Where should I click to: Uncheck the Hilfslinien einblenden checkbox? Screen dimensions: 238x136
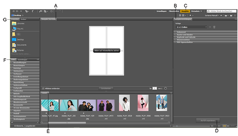[x=43, y=88]
